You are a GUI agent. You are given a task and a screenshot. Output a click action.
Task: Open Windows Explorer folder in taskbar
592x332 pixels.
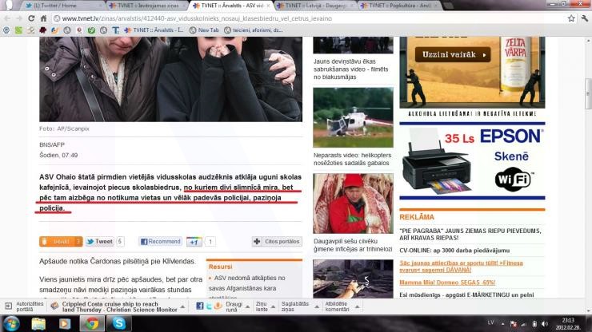tap(38, 323)
